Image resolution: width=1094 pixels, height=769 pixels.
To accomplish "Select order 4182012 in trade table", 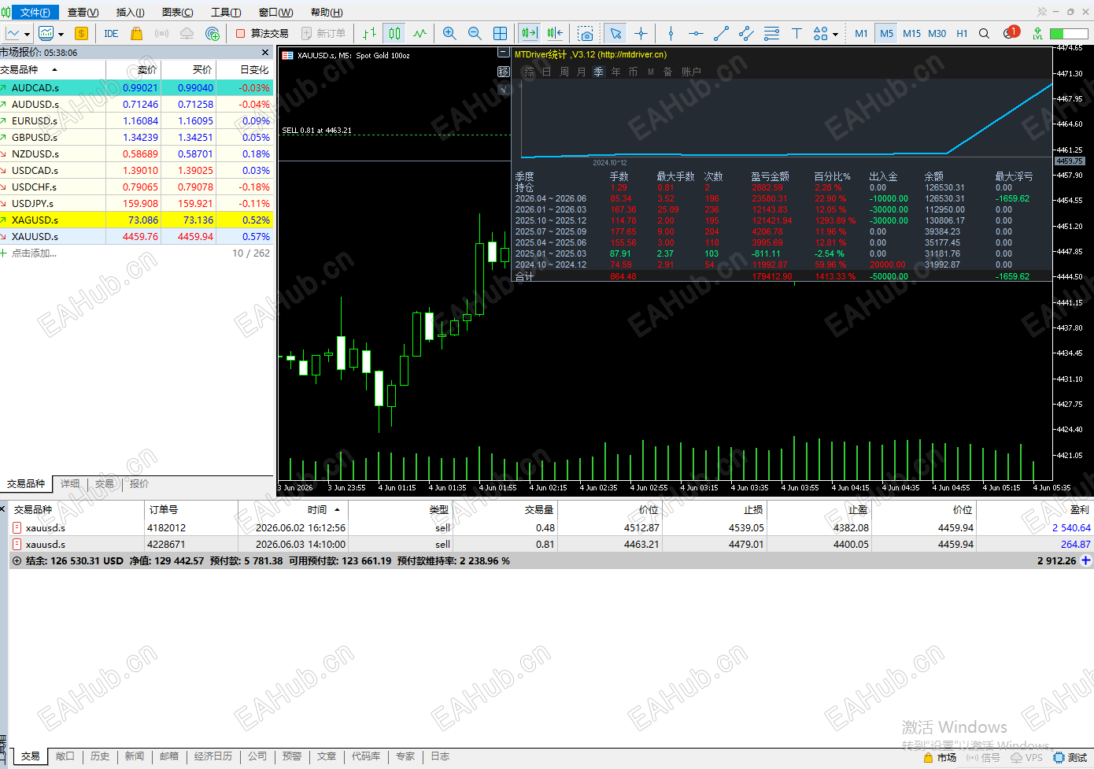I will coord(551,527).
